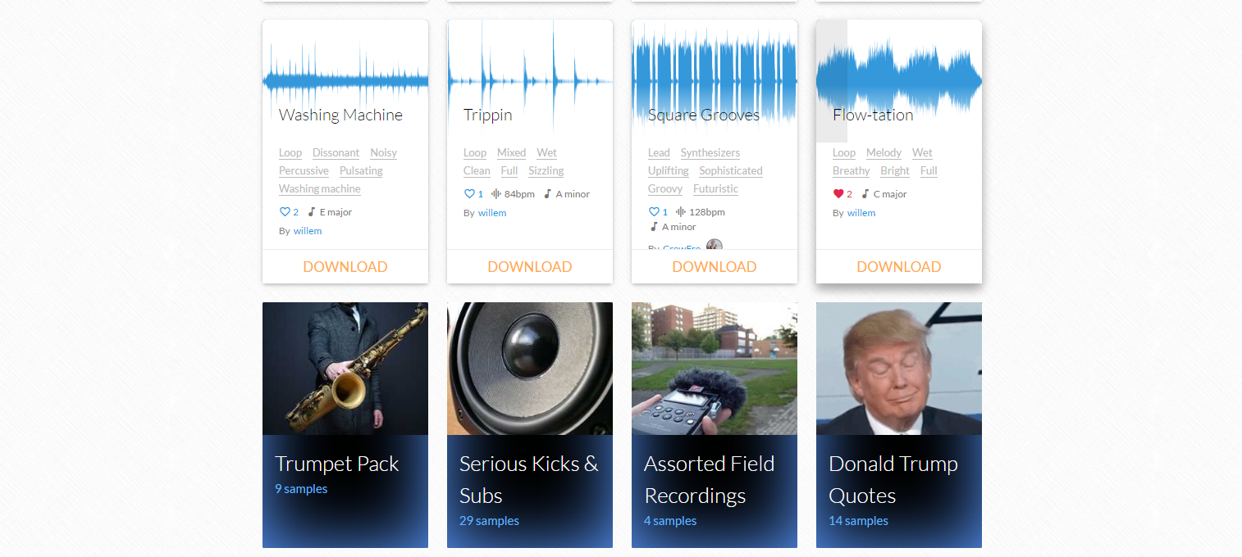
Task: Select the Pulsating tag
Action: point(361,171)
